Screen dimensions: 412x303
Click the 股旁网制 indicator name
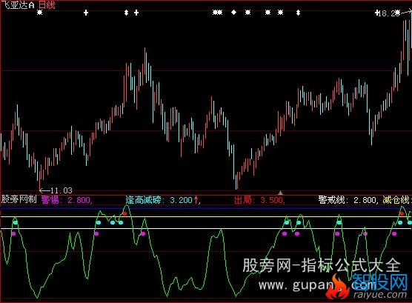[x=19, y=199]
